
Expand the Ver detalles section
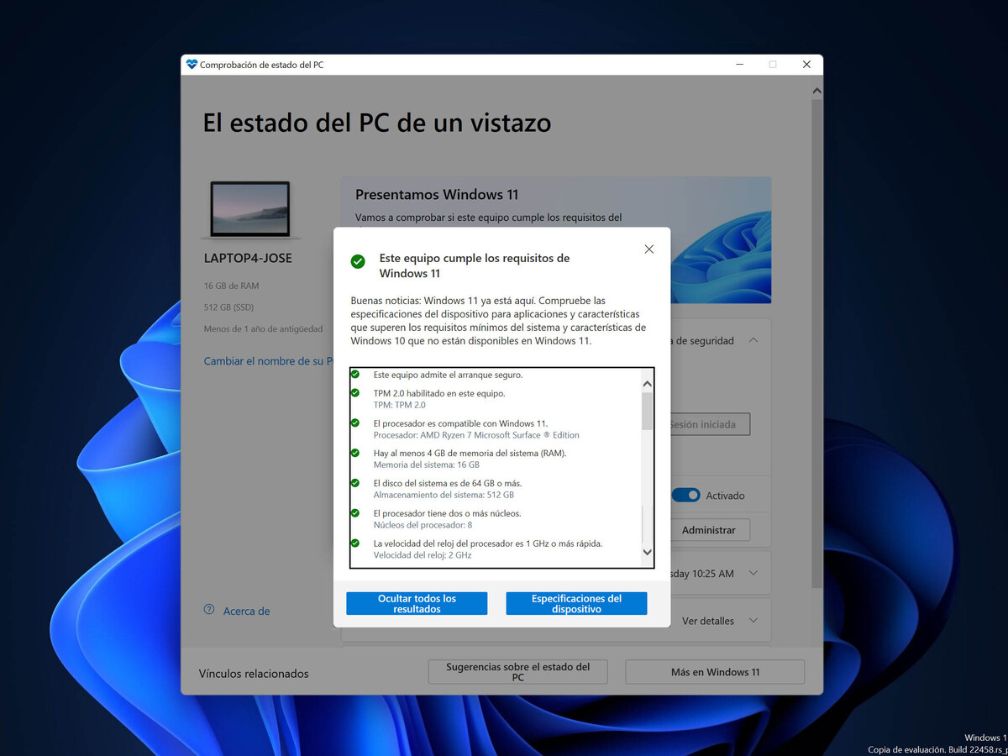pos(753,621)
